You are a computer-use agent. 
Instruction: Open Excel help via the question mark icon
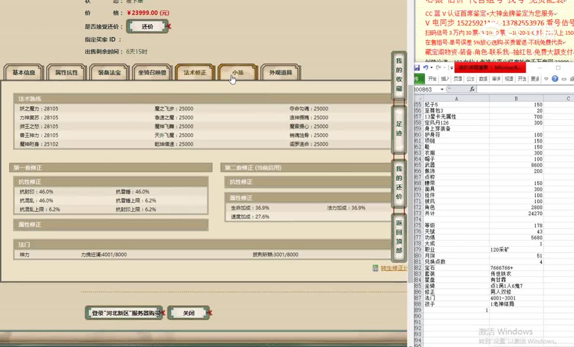pyautogui.click(x=555, y=79)
